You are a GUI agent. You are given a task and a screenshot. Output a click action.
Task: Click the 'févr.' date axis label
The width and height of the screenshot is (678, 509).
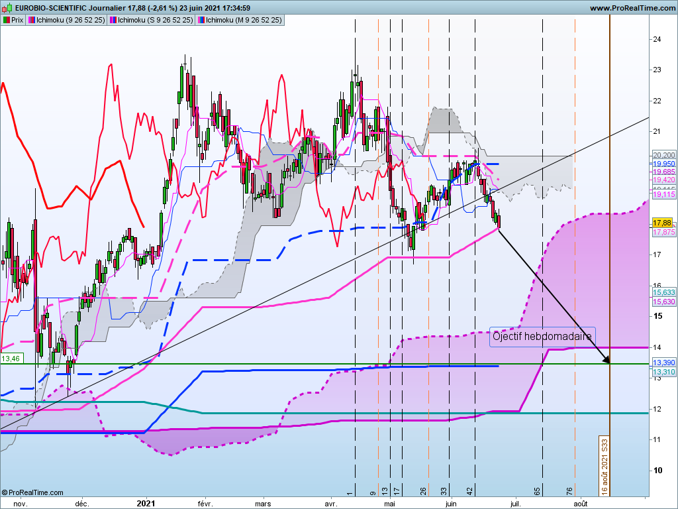205,504
